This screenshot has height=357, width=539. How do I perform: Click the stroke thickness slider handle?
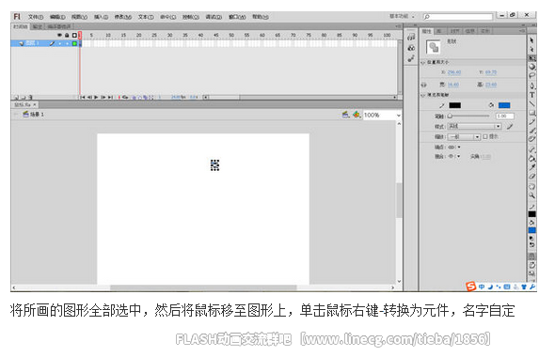pos(450,116)
